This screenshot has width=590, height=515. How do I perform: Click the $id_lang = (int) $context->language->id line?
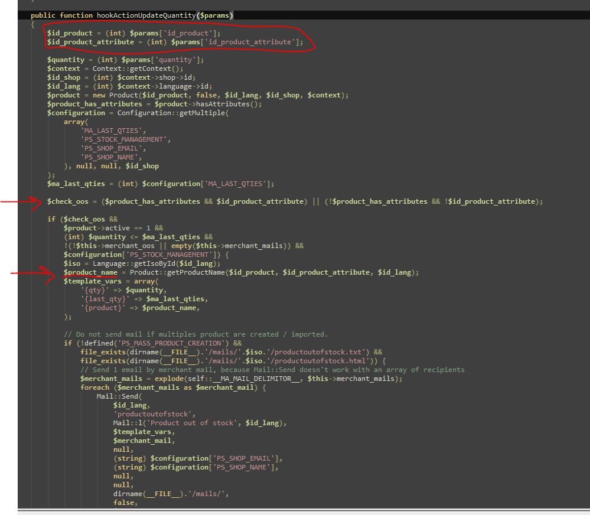(129, 87)
